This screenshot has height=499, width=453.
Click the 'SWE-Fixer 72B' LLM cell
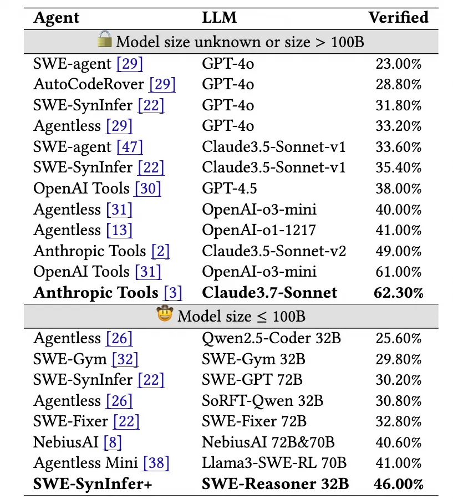pyautogui.click(x=254, y=421)
